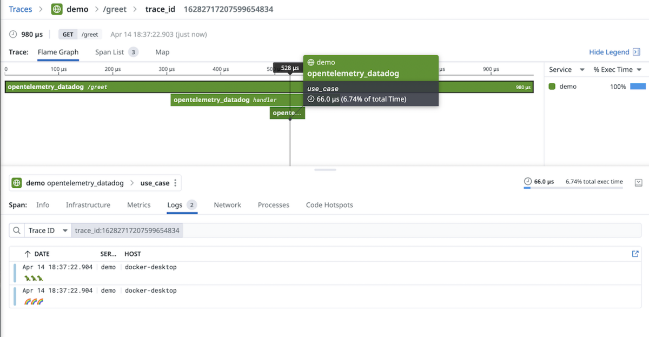Open the Network tab for the span
Screen dimensions: 649x337
[227, 205]
